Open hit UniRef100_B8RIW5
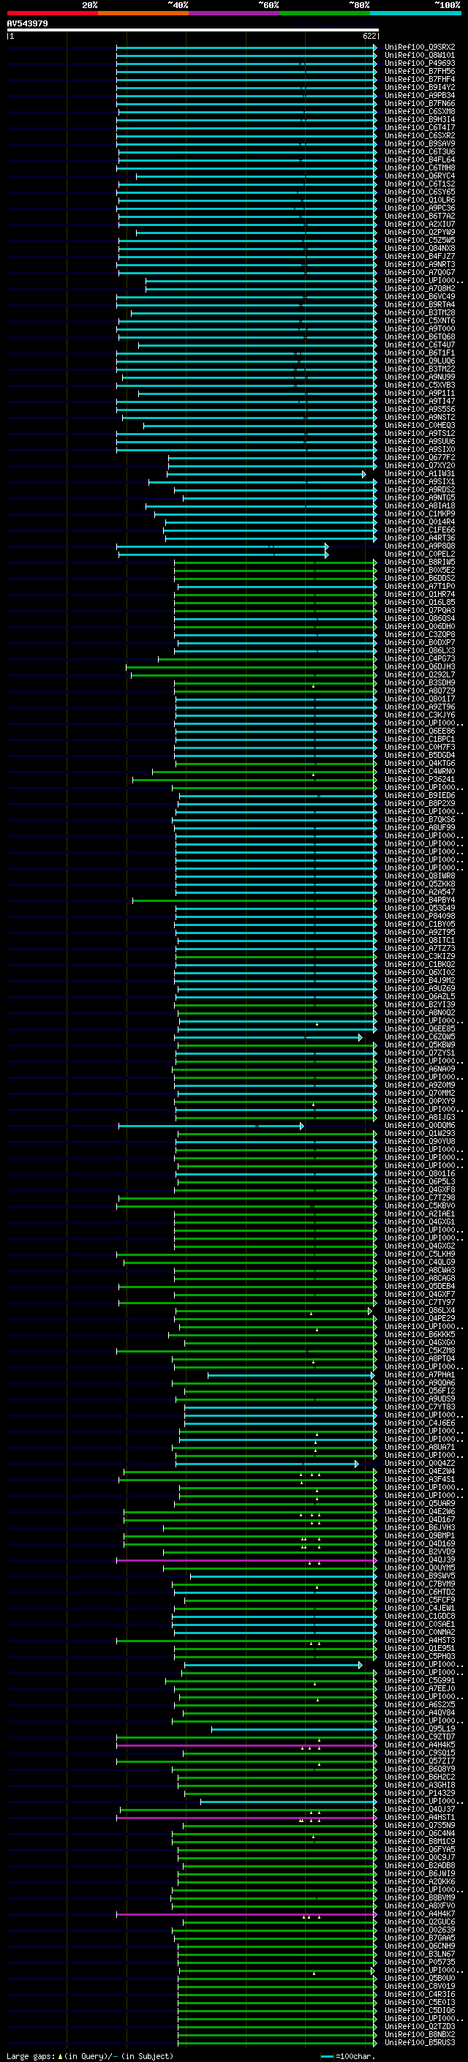 (x=420, y=562)
